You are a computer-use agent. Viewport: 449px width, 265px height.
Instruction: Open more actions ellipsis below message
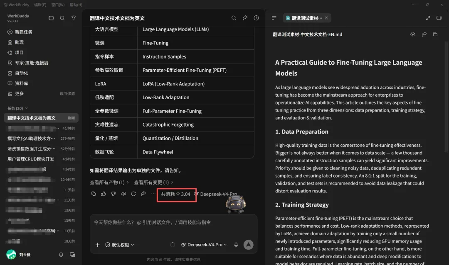pos(153,194)
